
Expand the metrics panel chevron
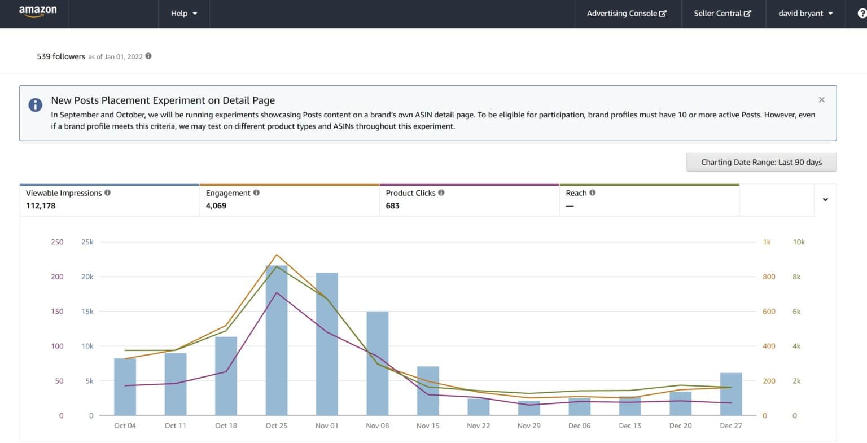click(x=825, y=199)
